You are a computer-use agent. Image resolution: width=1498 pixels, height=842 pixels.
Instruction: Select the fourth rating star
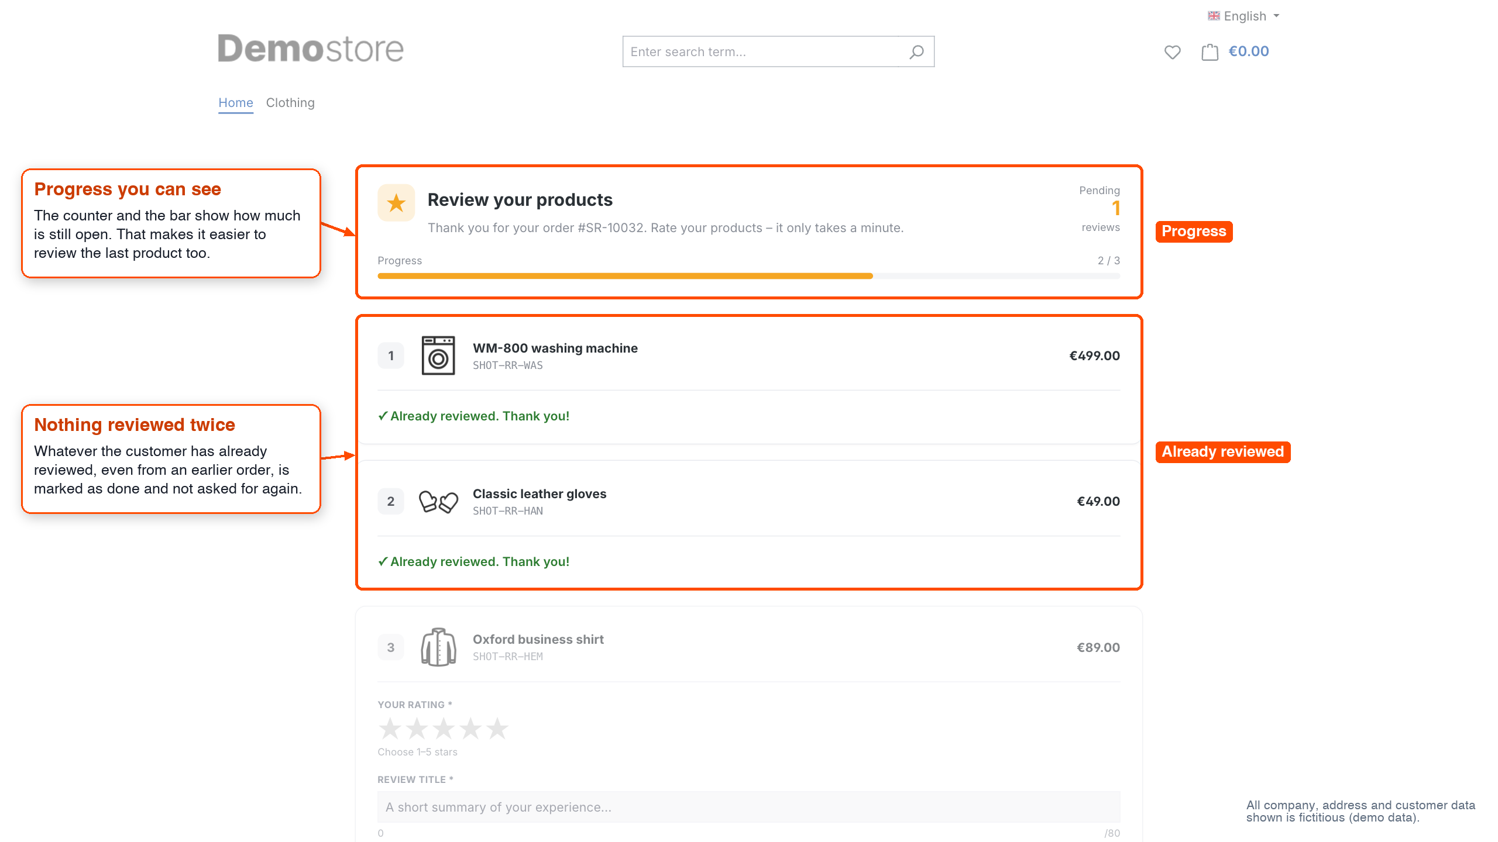point(470,729)
